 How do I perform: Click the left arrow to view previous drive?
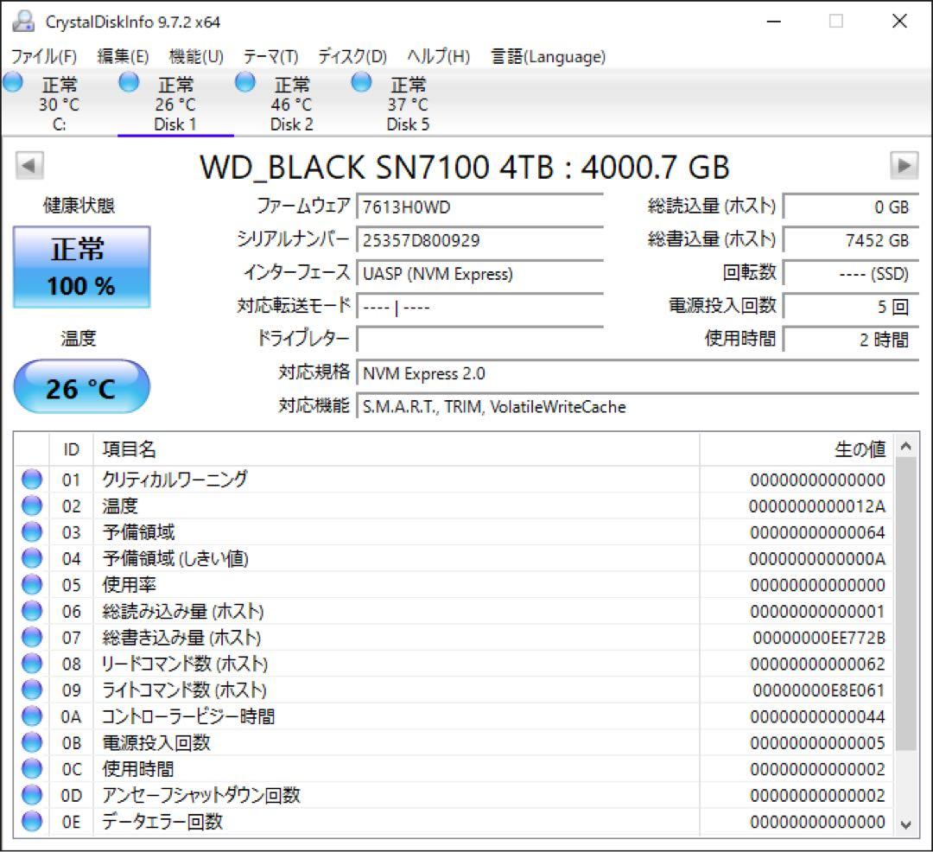tap(27, 164)
